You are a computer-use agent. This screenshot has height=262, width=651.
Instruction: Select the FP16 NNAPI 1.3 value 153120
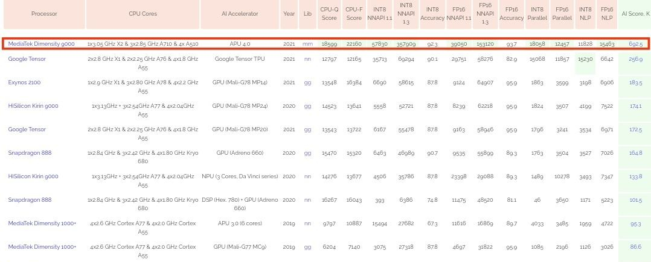pos(485,43)
